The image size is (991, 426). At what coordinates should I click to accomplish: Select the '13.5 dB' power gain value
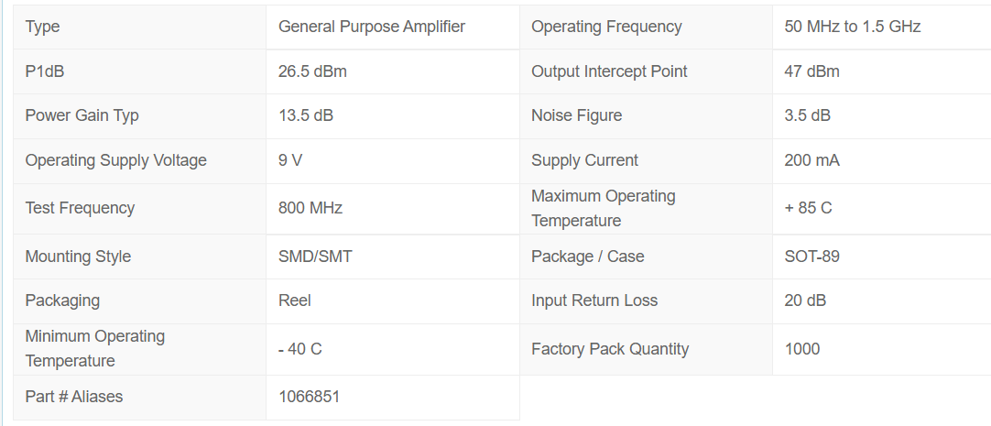[x=306, y=115]
